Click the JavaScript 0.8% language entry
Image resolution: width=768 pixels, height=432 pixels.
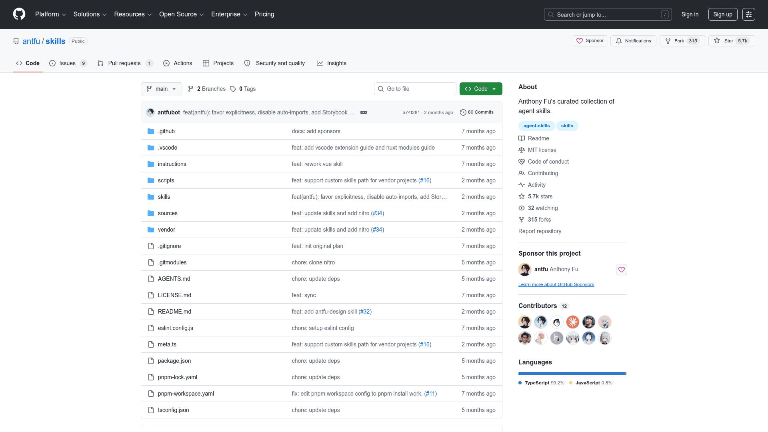591,383
